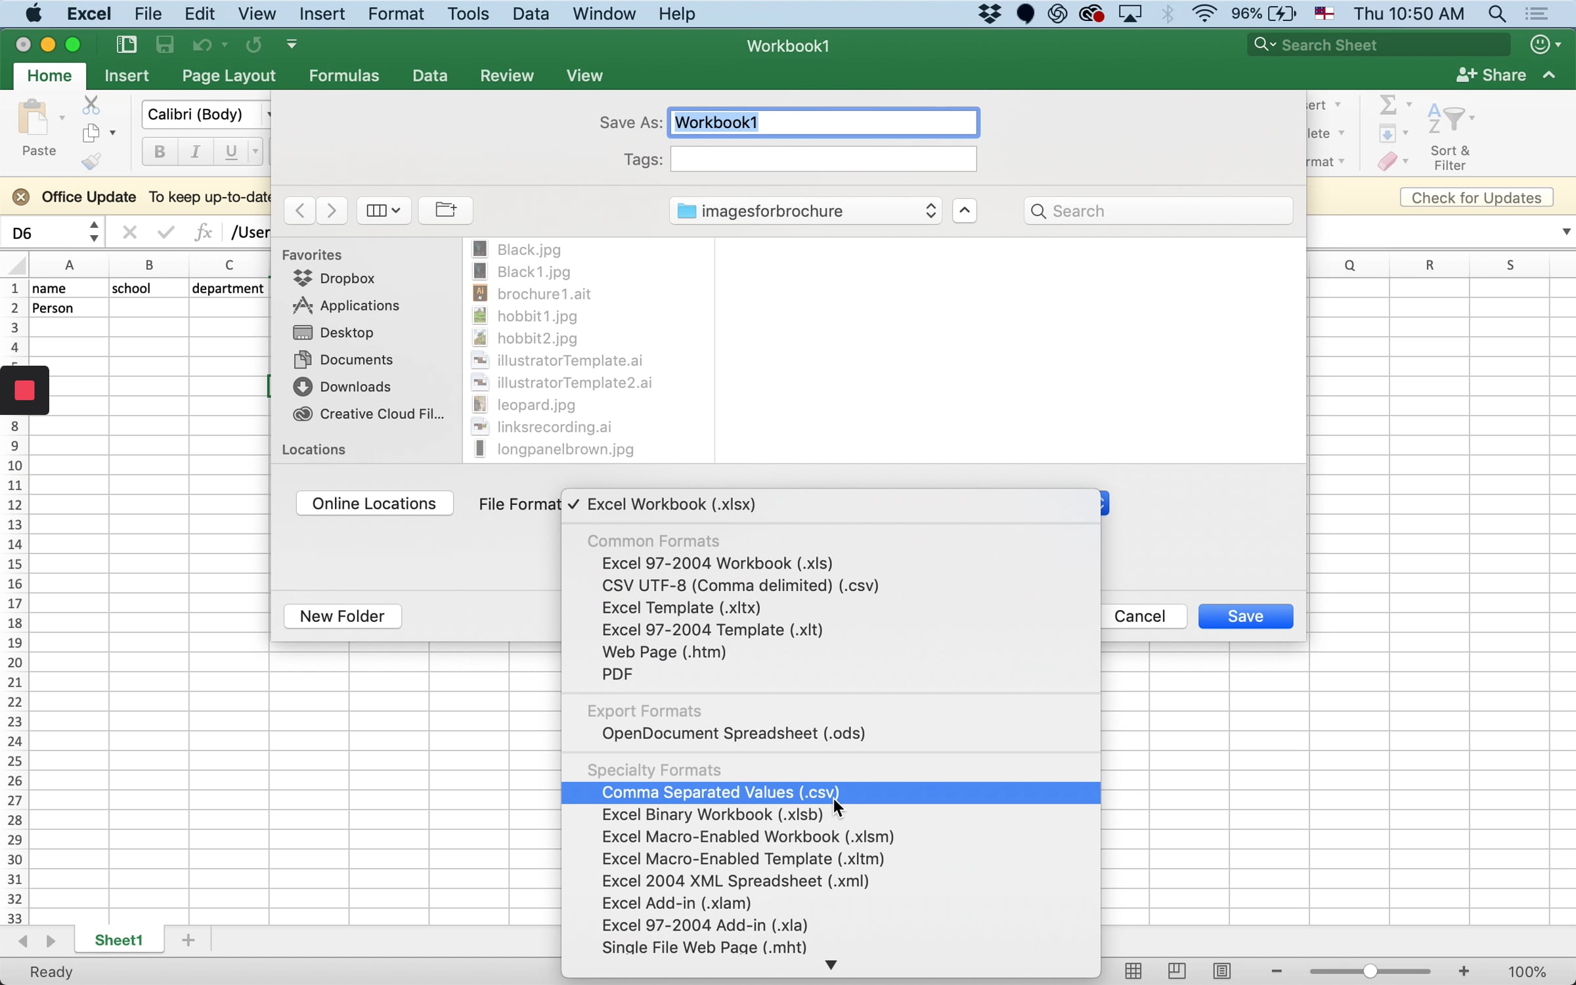The width and height of the screenshot is (1576, 985).
Task: Click the Redo arrow icon
Action: (253, 45)
